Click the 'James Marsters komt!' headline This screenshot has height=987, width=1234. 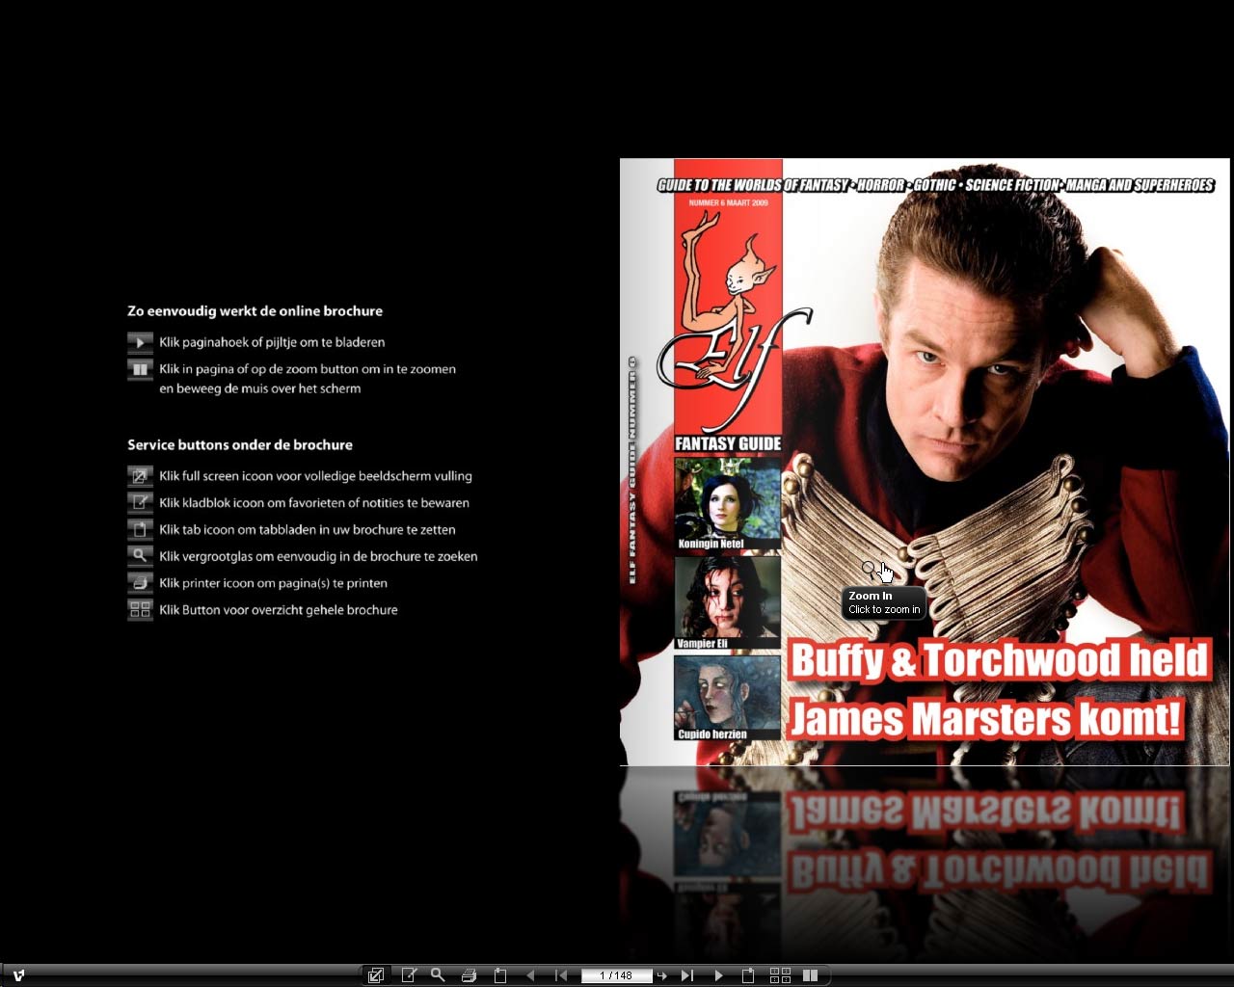click(985, 719)
